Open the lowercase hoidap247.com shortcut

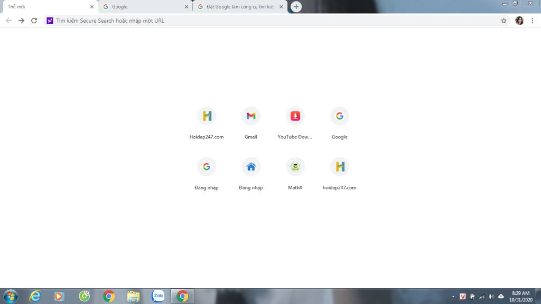click(x=340, y=174)
